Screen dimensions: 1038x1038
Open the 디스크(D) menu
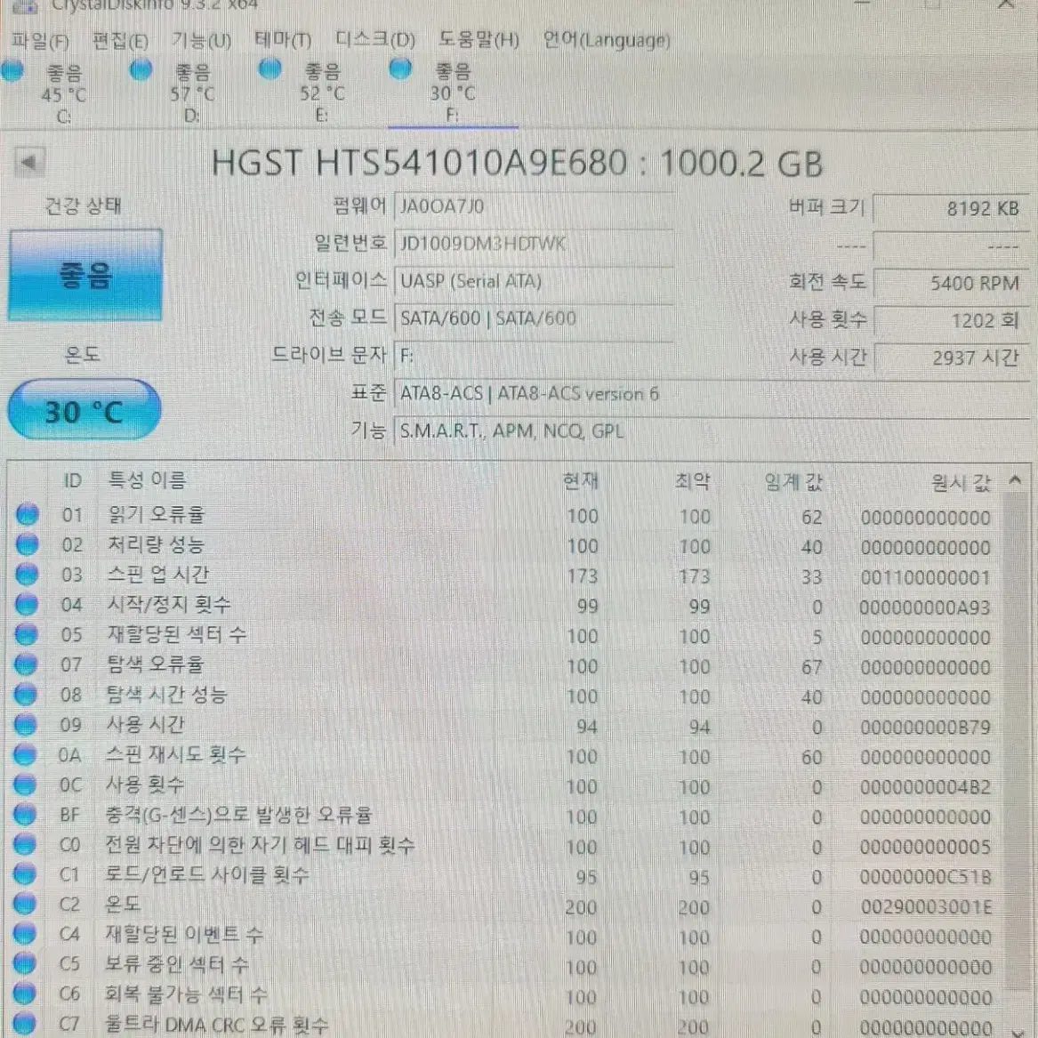coord(374,40)
